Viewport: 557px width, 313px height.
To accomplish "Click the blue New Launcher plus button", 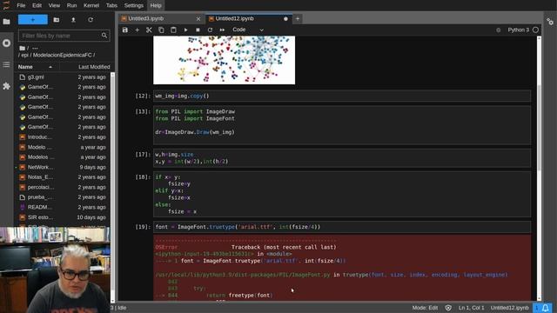I will pyautogui.click(x=33, y=19).
